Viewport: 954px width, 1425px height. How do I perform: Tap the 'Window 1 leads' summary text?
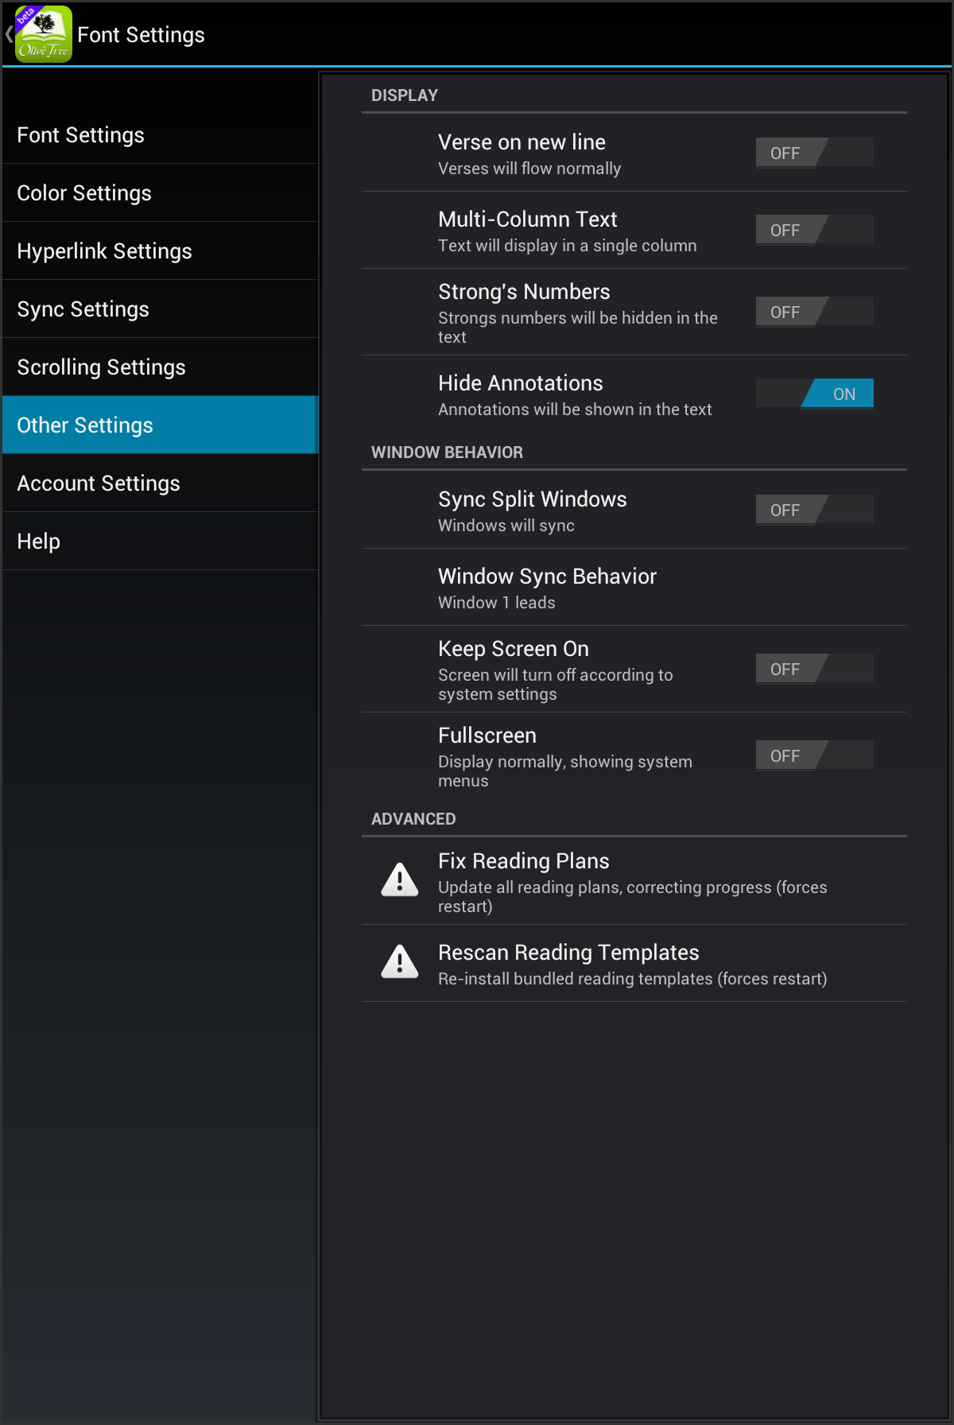click(x=497, y=603)
